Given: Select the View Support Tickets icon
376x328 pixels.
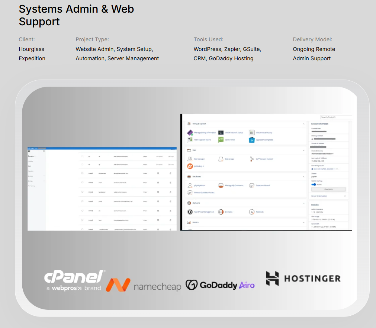Looking at the screenshot, I should pos(190,139).
